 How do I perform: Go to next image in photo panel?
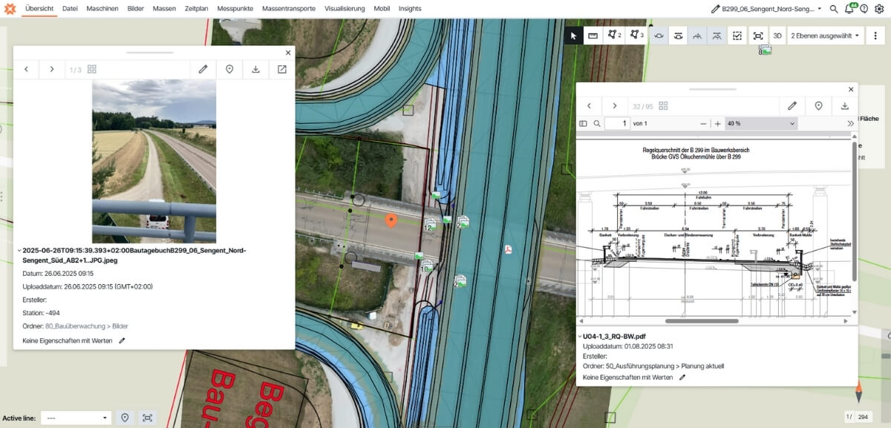click(51, 69)
